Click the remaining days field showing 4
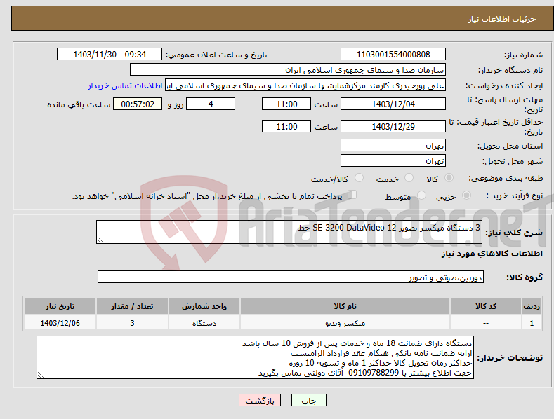Screen dimensions: 554x419 tap(211, 104)
